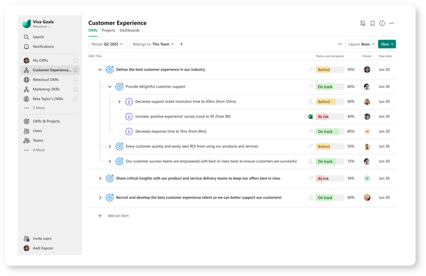Toggle bookmark pin for Marketing OKRs

[x=76, y=90]
